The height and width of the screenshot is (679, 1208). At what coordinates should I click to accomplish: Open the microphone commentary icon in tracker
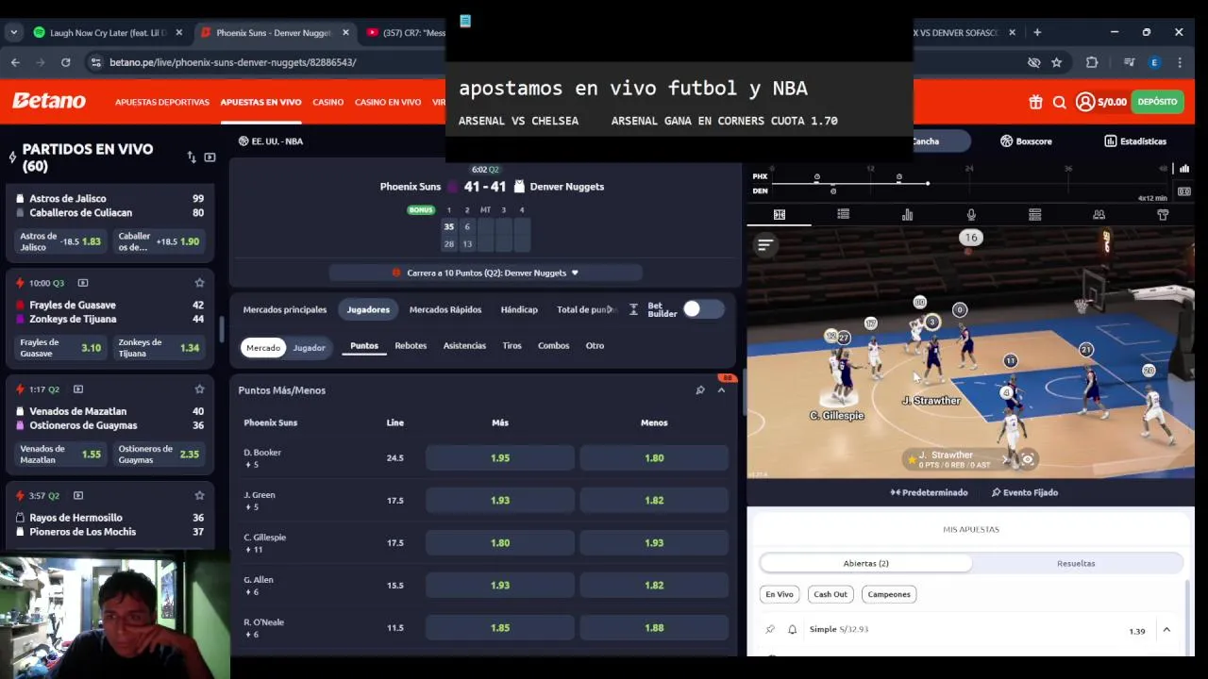click(x=971, y=215)
